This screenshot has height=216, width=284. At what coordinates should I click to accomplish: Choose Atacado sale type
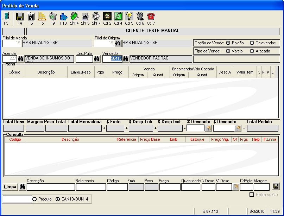click(260, 51)
